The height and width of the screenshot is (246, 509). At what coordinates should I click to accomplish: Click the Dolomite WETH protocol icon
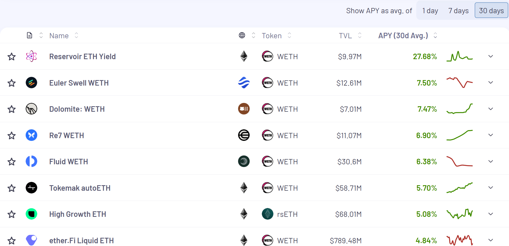31,109
